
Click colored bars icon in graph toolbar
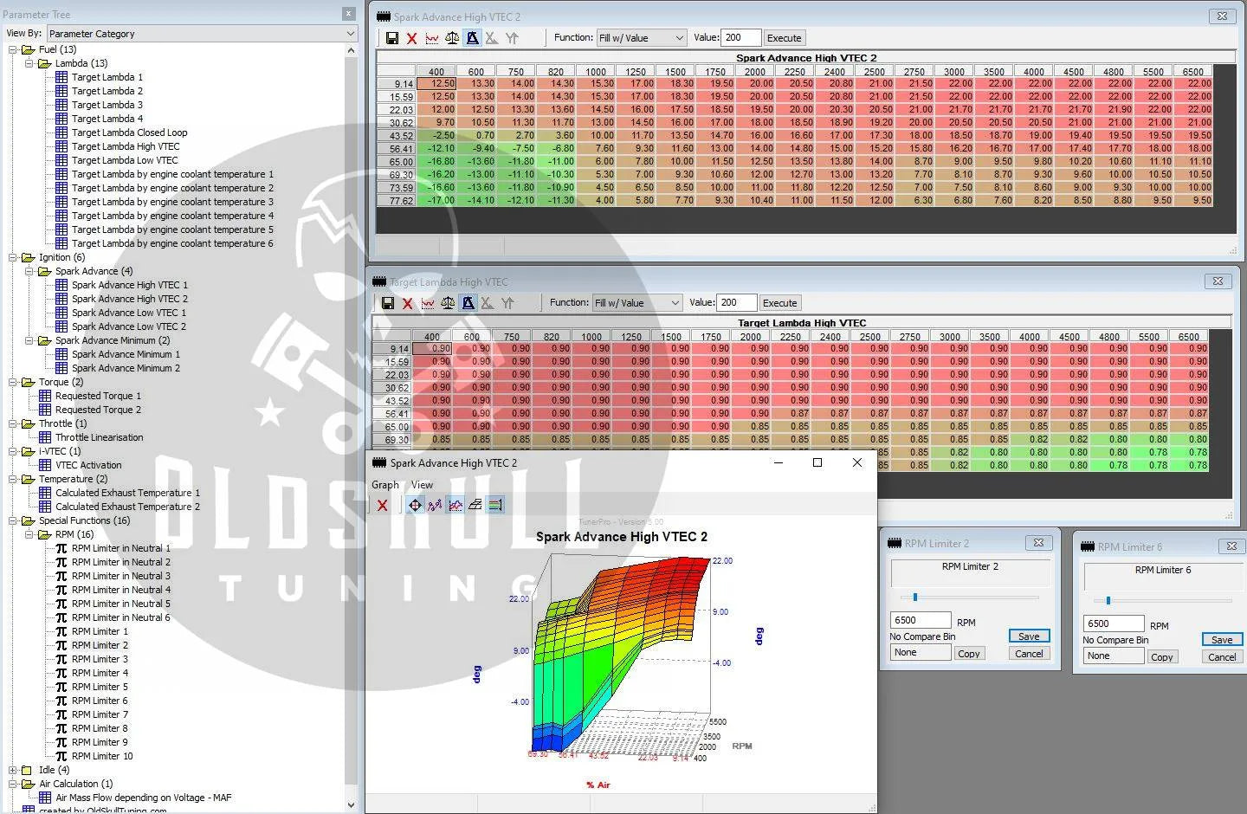(495, 506)
